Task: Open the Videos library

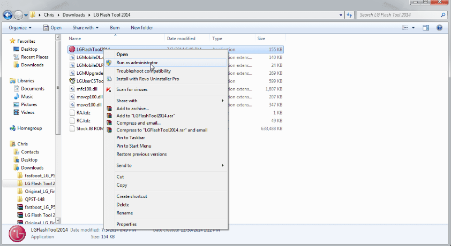Action: tap(28, 112)
